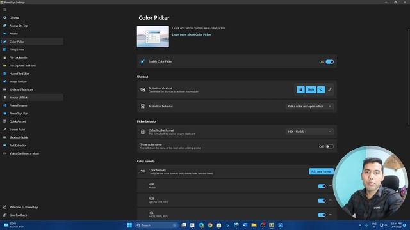Open the Windows Start menu

click(x=129, y=226)
